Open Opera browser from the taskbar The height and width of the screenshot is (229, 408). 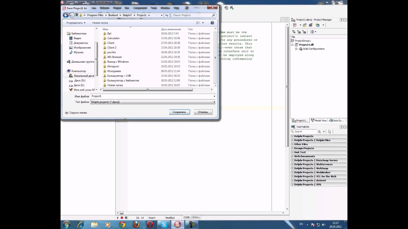(150, 225)
